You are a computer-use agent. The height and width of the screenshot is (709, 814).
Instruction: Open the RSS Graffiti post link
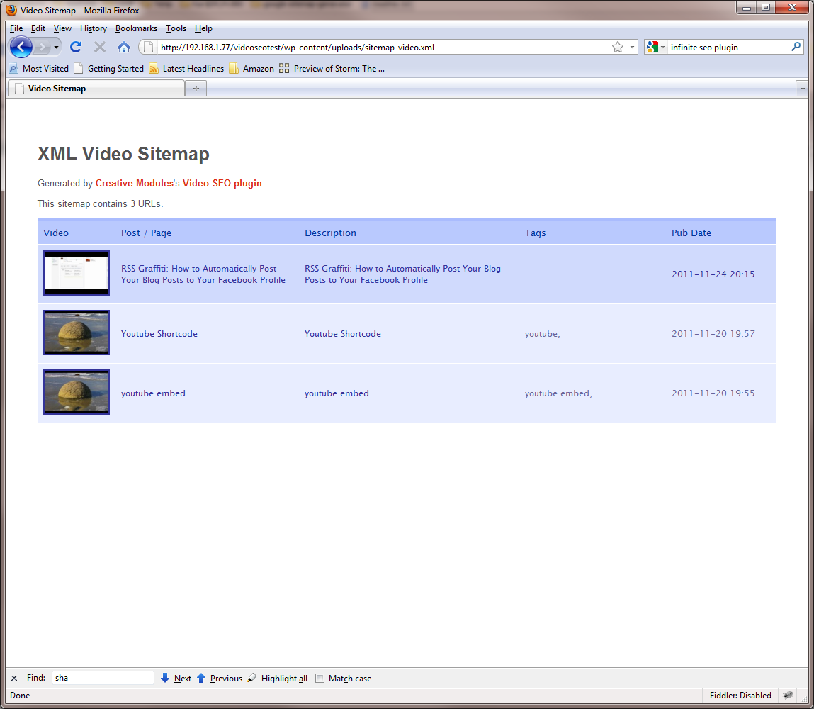tap(203, 274)
